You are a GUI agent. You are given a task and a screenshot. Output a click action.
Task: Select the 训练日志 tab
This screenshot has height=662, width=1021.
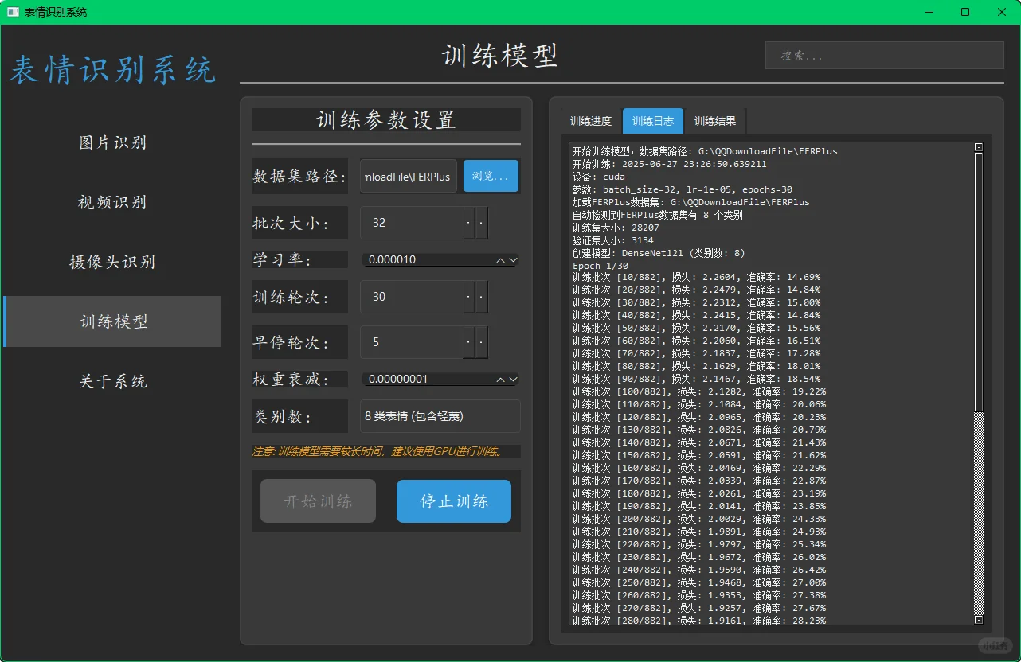(x=652, y=121)
